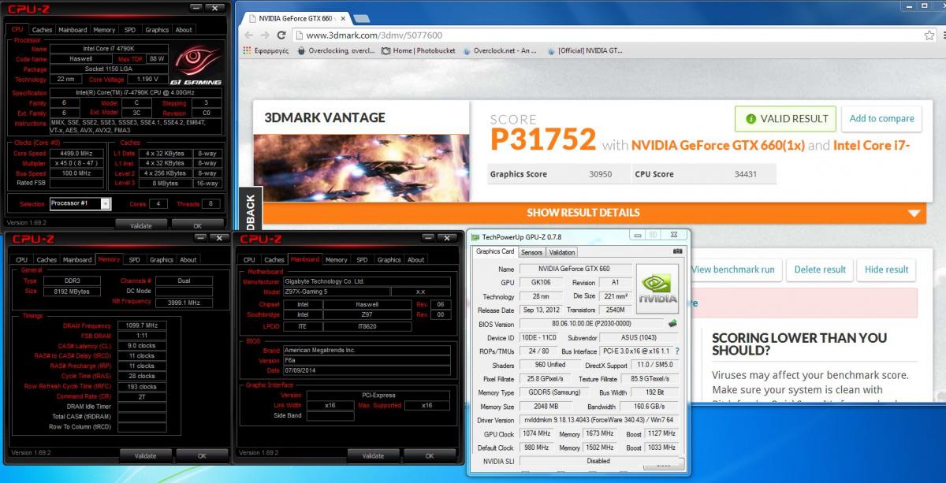946x483 pixels.
Task: Open the Chrome hamburger menu
Action: tap(945, 35)
